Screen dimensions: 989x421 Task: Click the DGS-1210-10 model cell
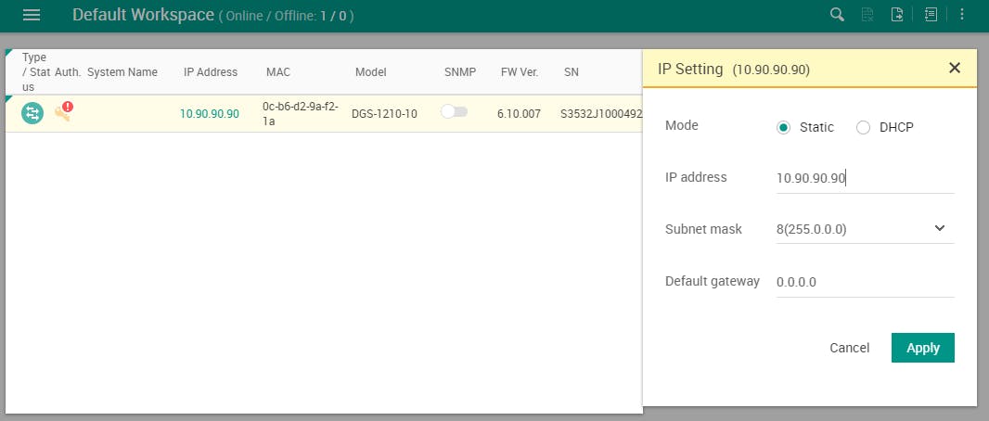[x=384, y=114]
